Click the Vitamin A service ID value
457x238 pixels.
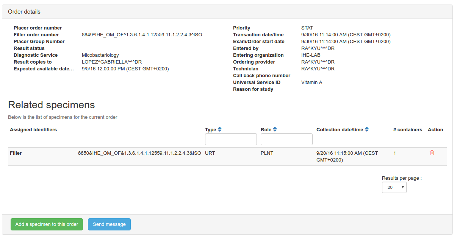[x=311, y=82]
